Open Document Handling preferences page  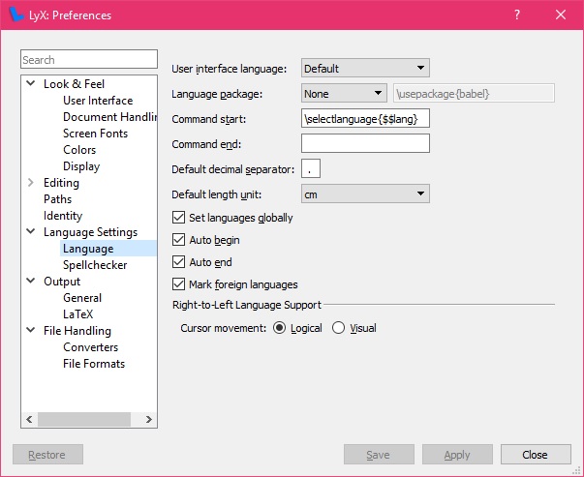pos(109,117)
